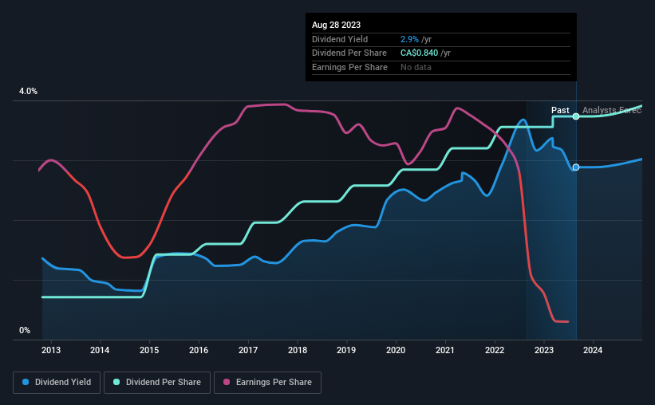The height and width of the screenshot is (405, 655).
Task: Click the 2.9% dividend yield value
Action: click(x=409, y=39)
